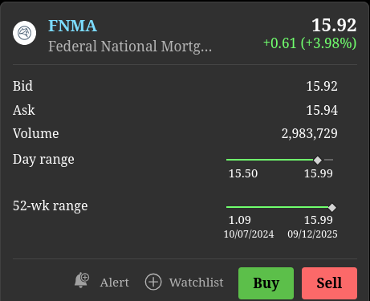This screenshot has height=301, width=370.
Task: Click the Day range green bar
Action: (270, 160)
